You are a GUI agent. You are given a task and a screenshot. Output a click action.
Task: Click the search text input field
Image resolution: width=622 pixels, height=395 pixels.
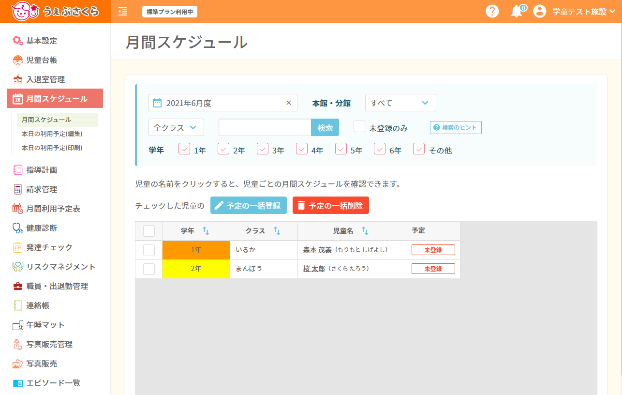point(265,127)
